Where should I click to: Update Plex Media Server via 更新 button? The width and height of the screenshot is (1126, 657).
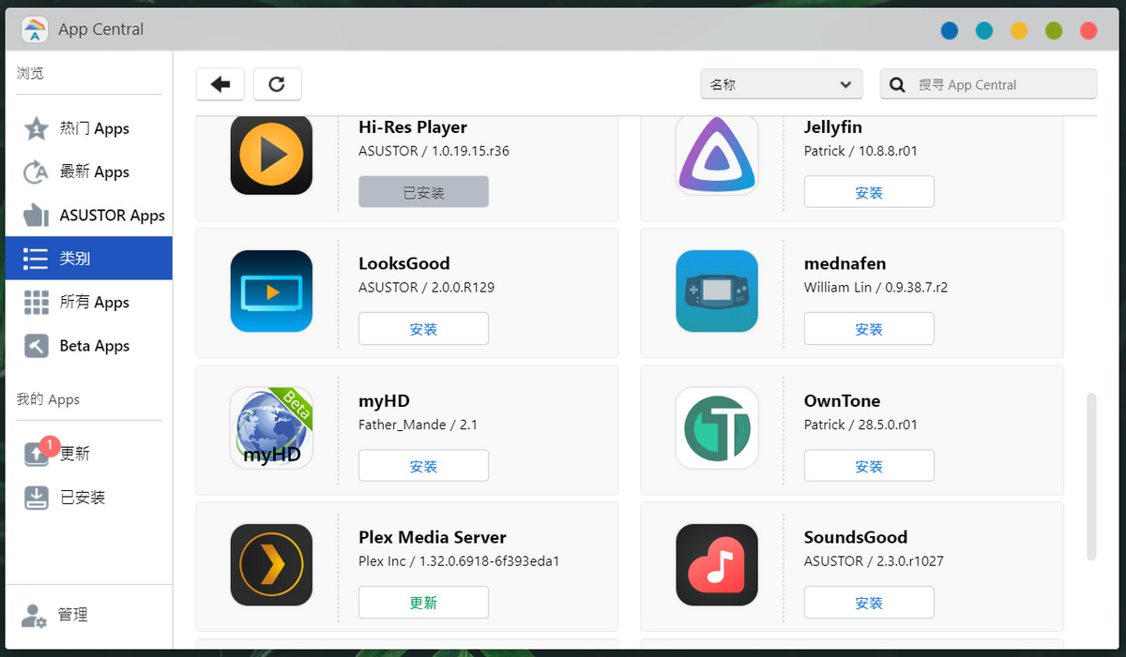(423, 603)
